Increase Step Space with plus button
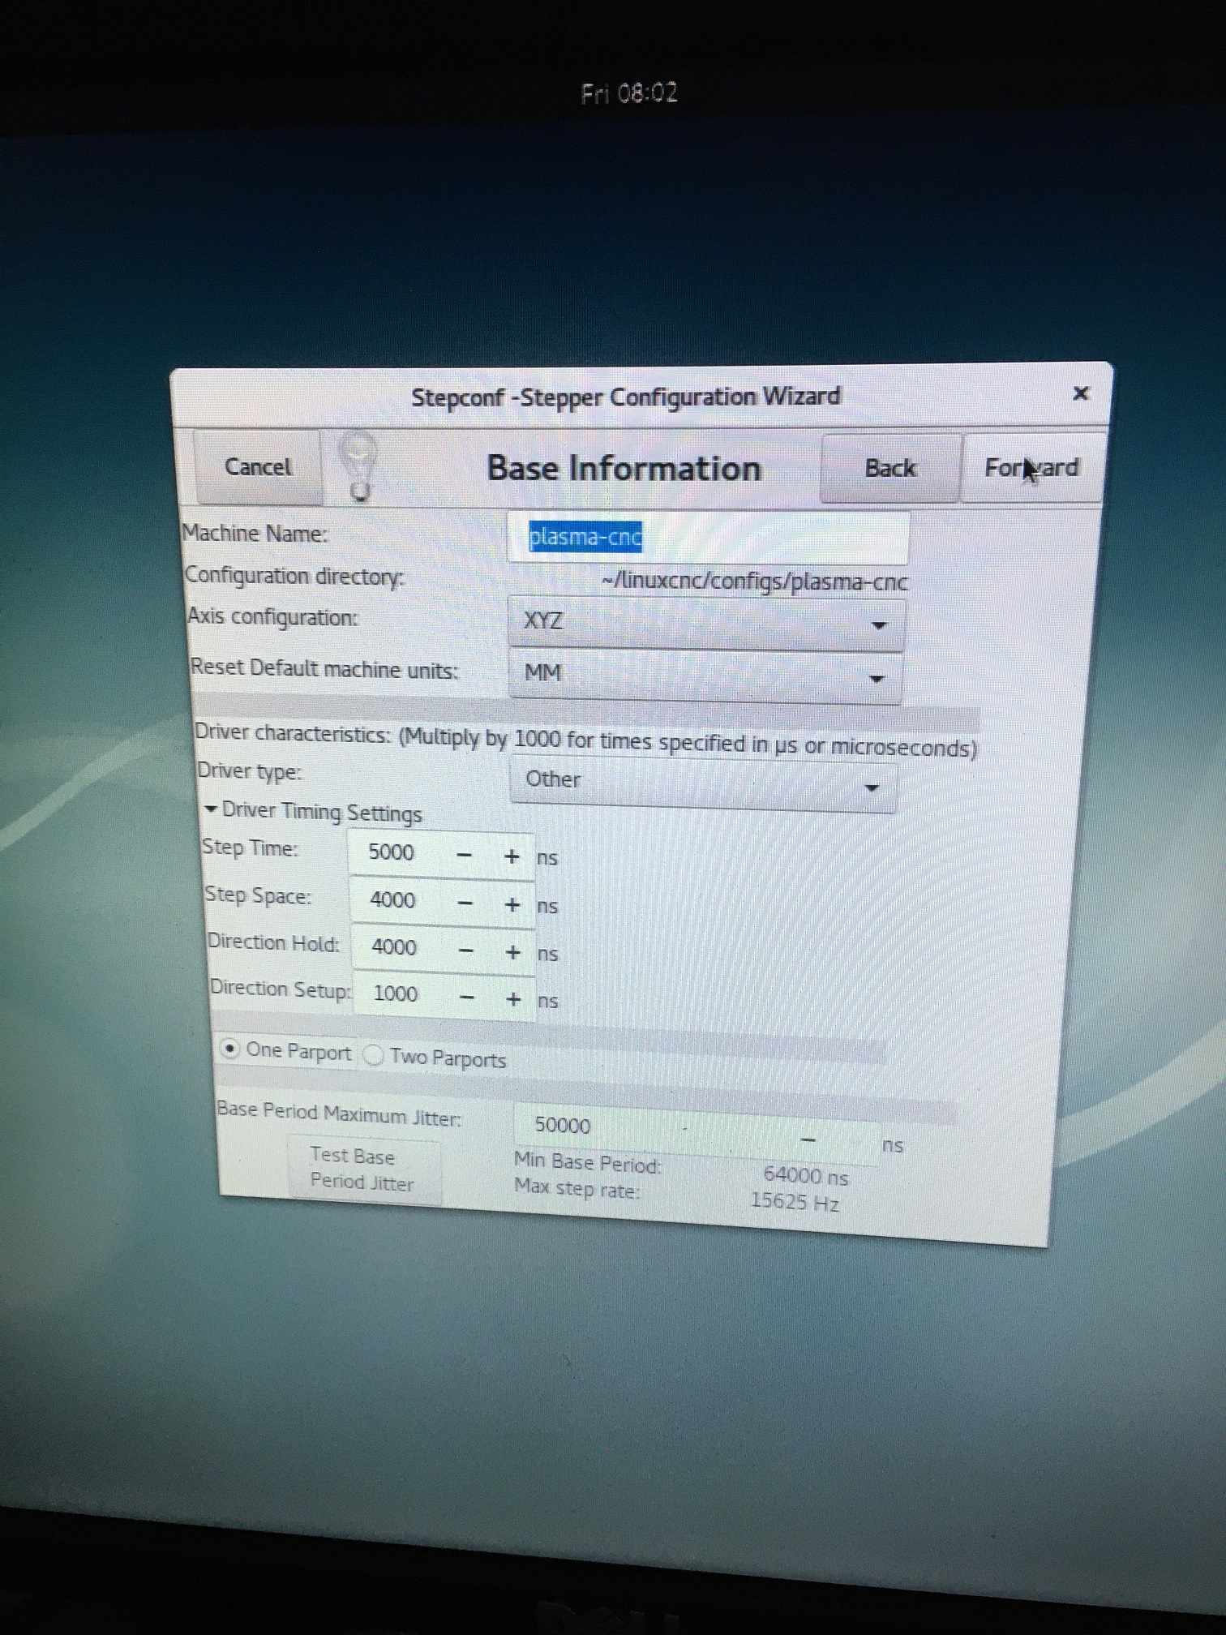Screen dimensions: 1226x1635 [x=512, y=904]
